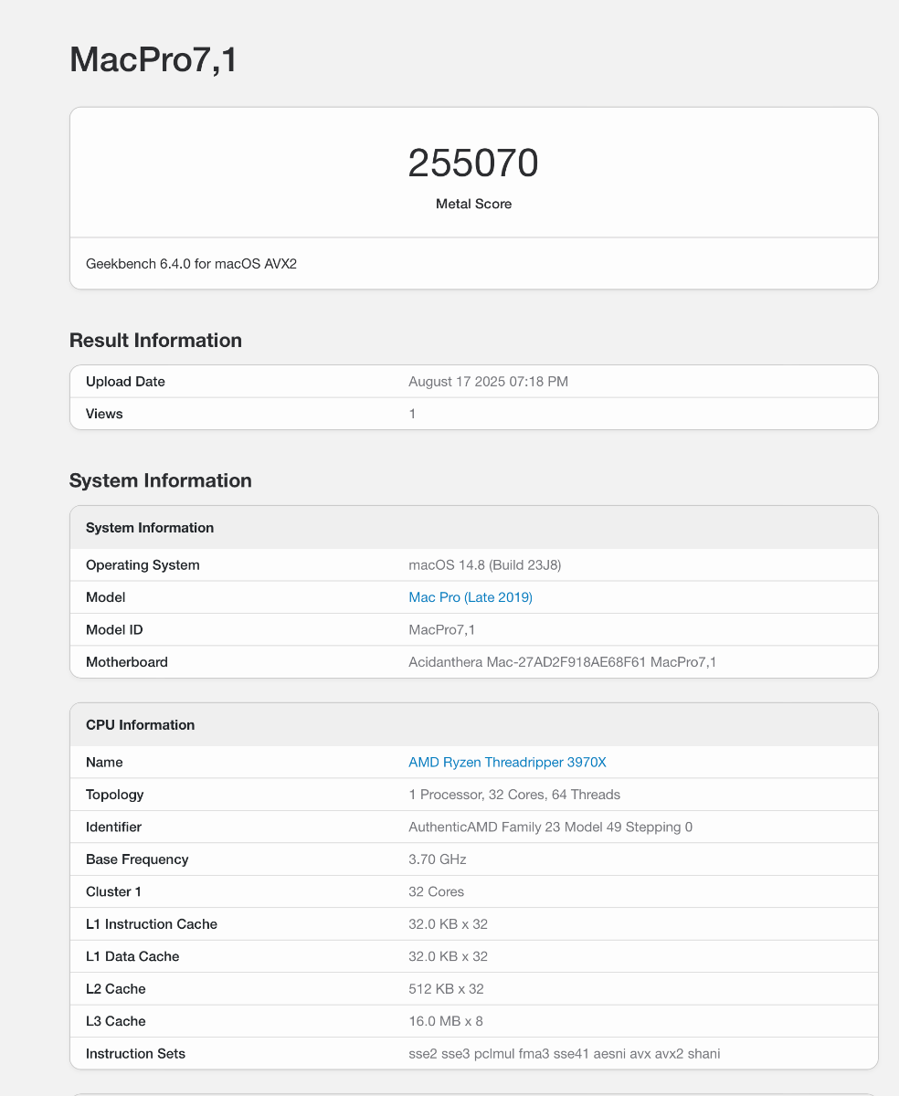
Task: Click the Result Information section heading
Action: click(155, 341)
